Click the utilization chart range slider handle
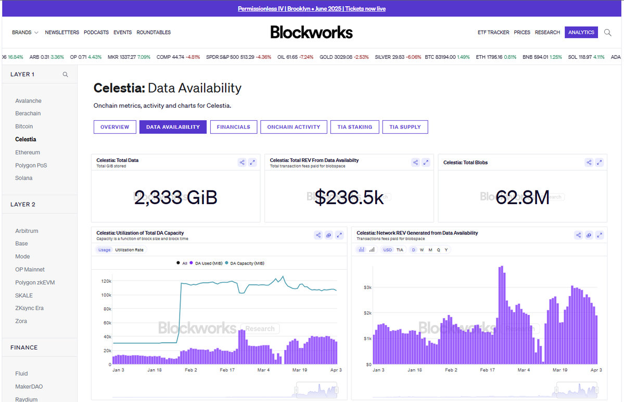 click(296, 390)
